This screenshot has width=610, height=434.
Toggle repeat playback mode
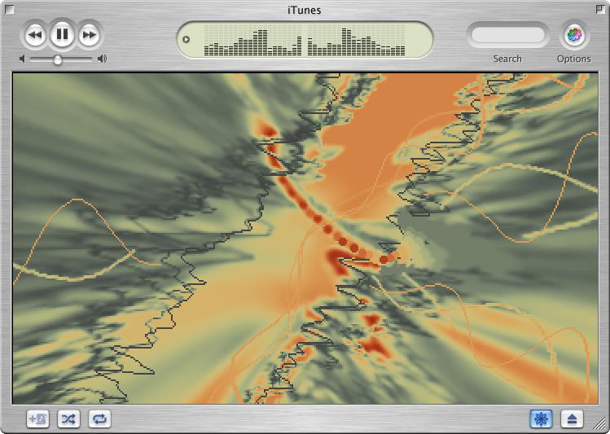coord(99,419)
